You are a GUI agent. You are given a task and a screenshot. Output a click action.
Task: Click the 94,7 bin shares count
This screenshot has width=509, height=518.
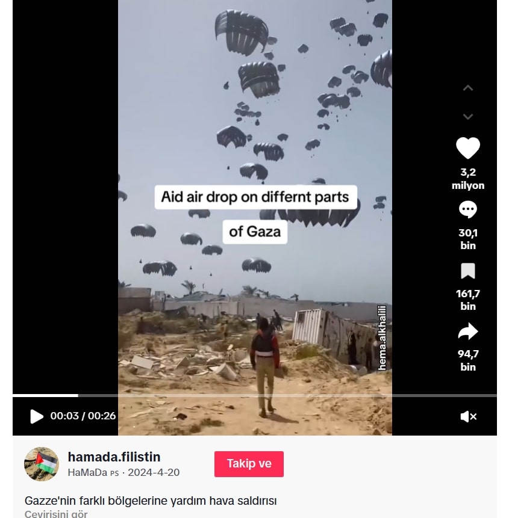(467, 360)
